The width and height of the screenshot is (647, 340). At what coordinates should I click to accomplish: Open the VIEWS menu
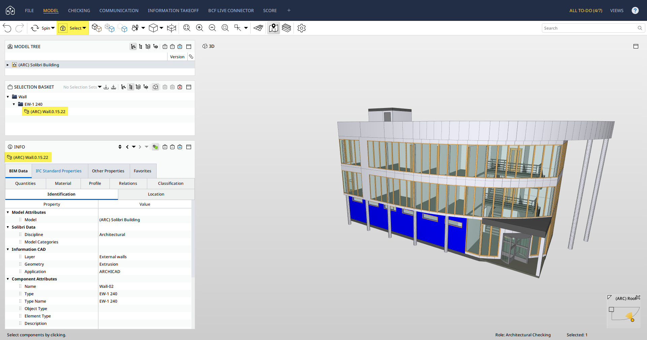[x=617, y=10]
